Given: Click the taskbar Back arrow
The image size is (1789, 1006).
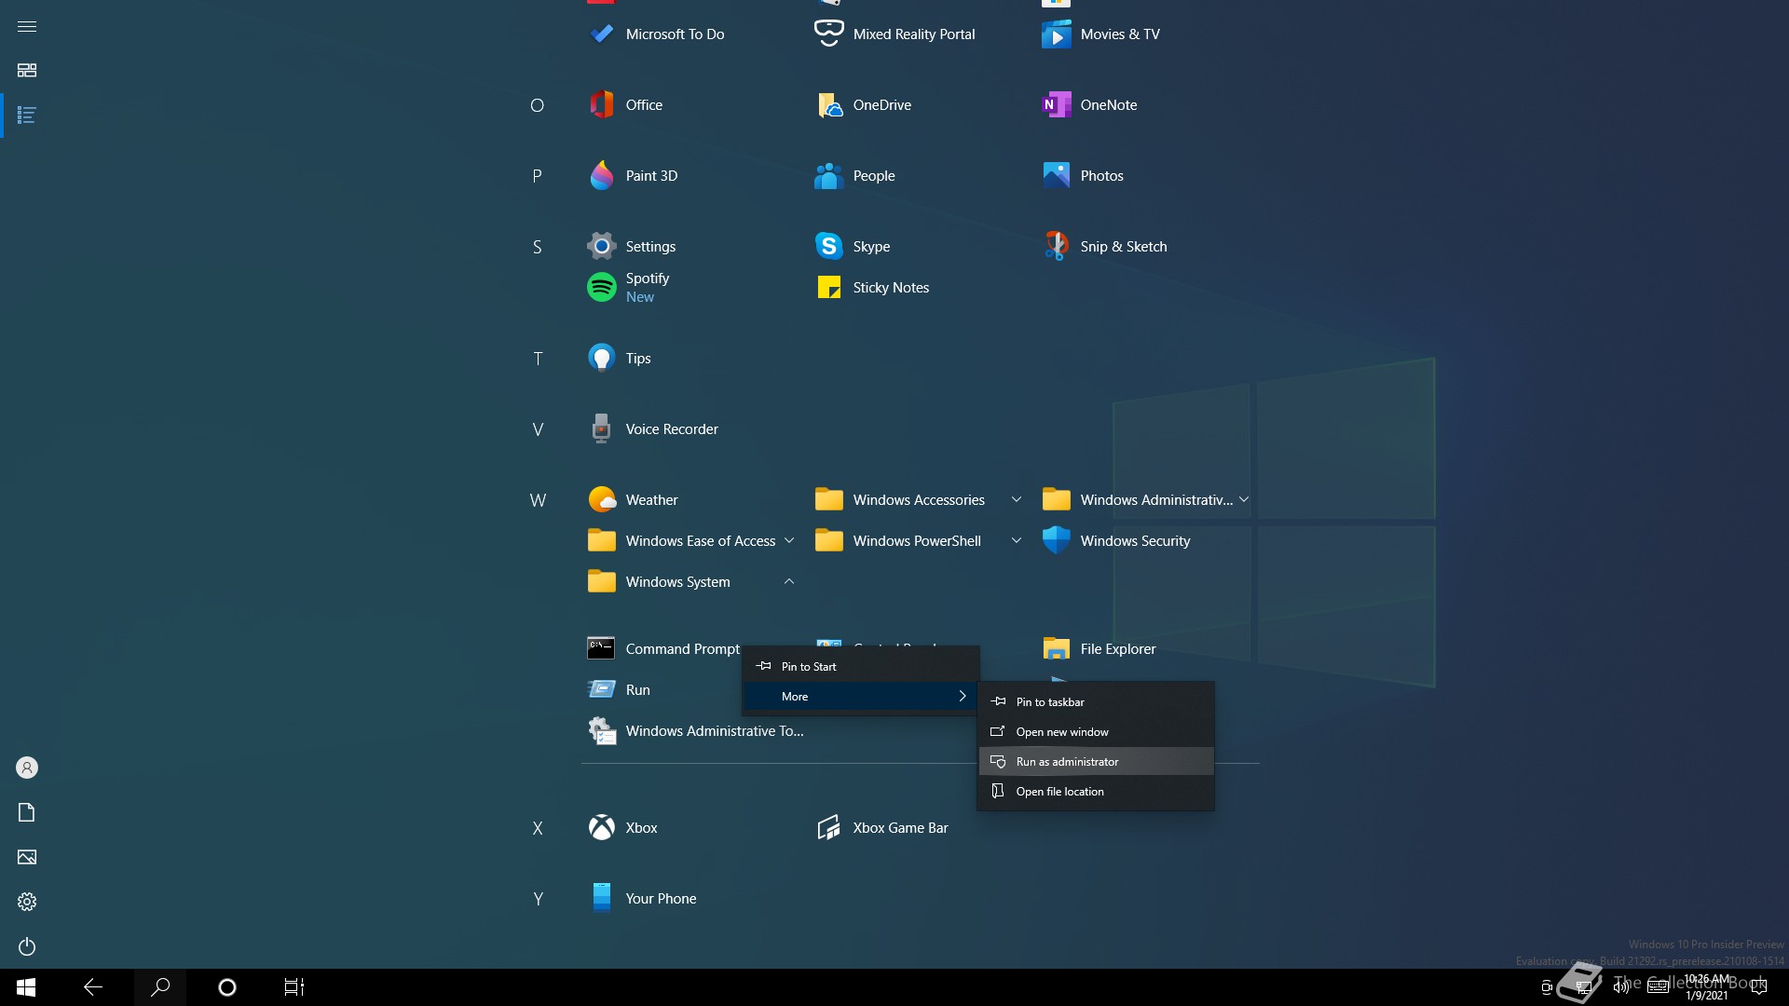Looking at the screenshot, I should coord(93,987).
